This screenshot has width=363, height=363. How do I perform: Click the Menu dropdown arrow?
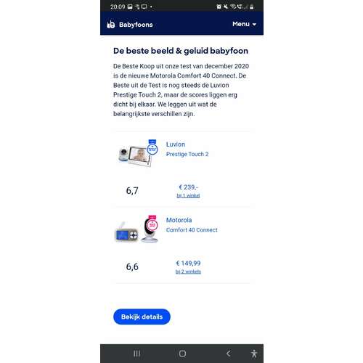coord(254,25)
